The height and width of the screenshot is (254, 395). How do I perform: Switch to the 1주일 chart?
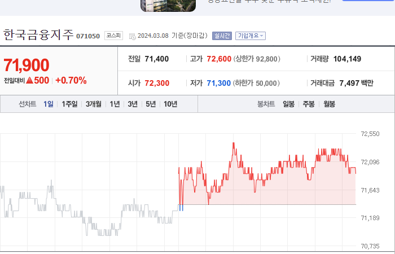pos(69,104)
